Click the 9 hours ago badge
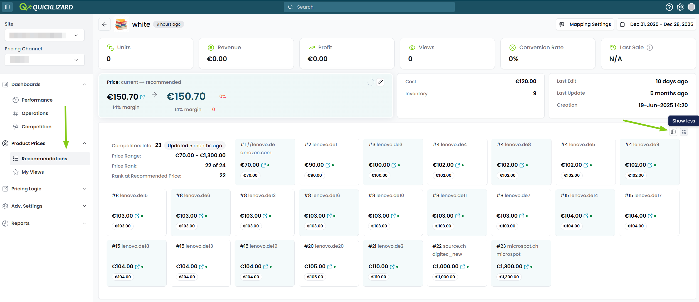The image size is (699, 302). (x=169, y=24)
